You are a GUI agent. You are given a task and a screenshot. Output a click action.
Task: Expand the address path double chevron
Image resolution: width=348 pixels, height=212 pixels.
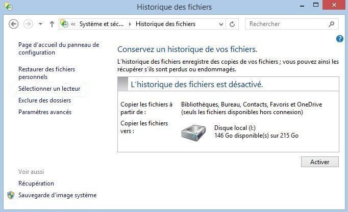(73, 24)
